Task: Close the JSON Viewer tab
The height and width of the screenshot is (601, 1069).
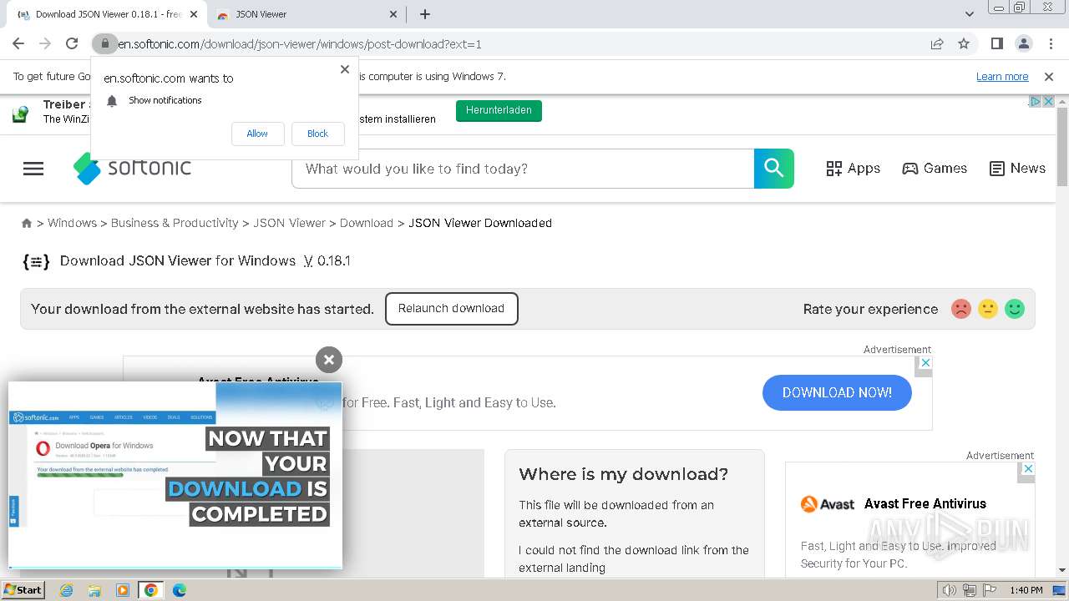Action: [x=394, y=14]
